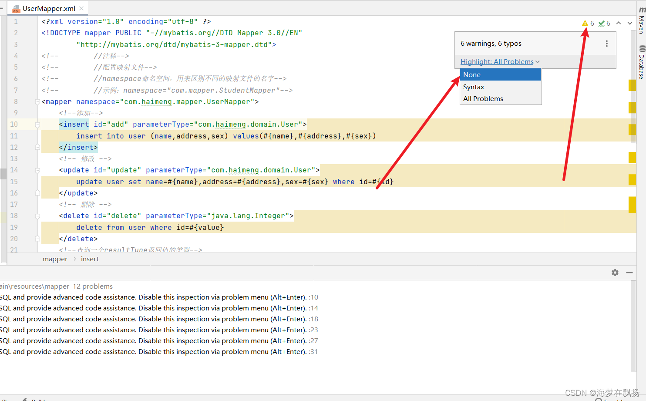Select the UserMapper.xml tab
646x401 pixels.
click(49, 8)
